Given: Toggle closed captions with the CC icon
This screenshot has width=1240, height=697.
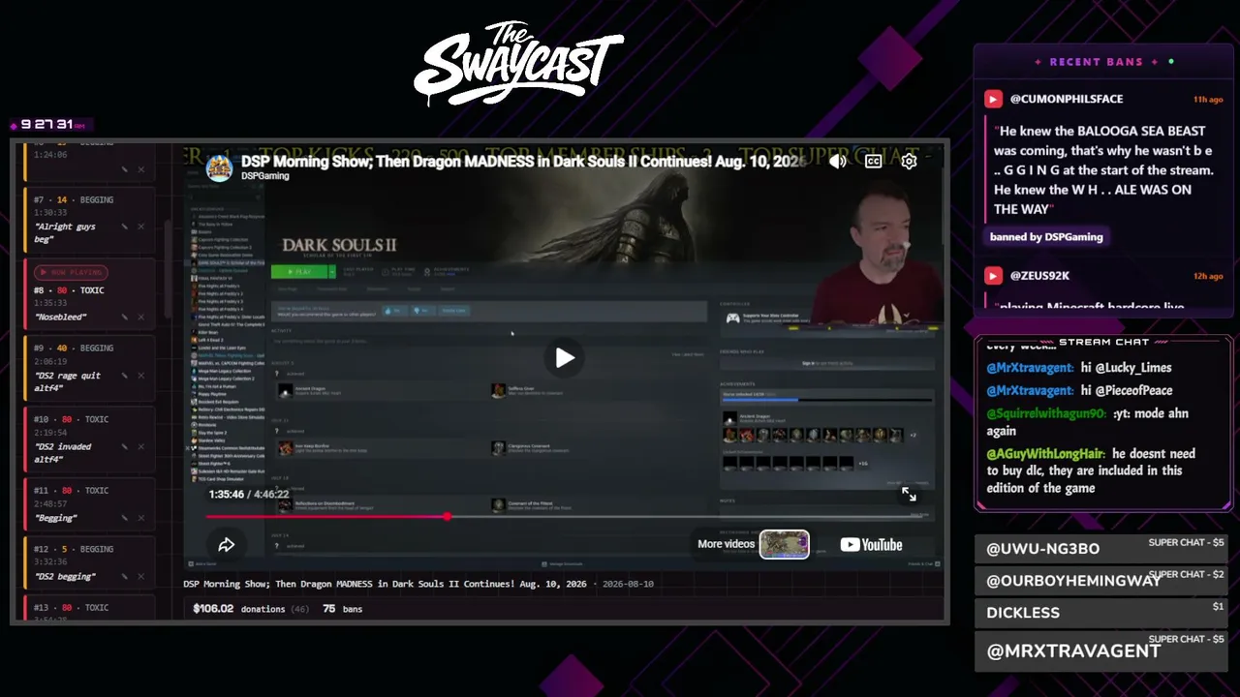Looking at the screenshot, I should (x=873, y=162).
